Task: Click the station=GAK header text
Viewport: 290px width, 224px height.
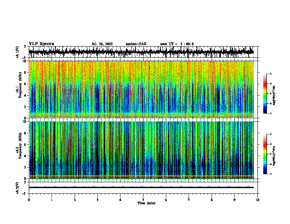Action: tap(136, 44)
